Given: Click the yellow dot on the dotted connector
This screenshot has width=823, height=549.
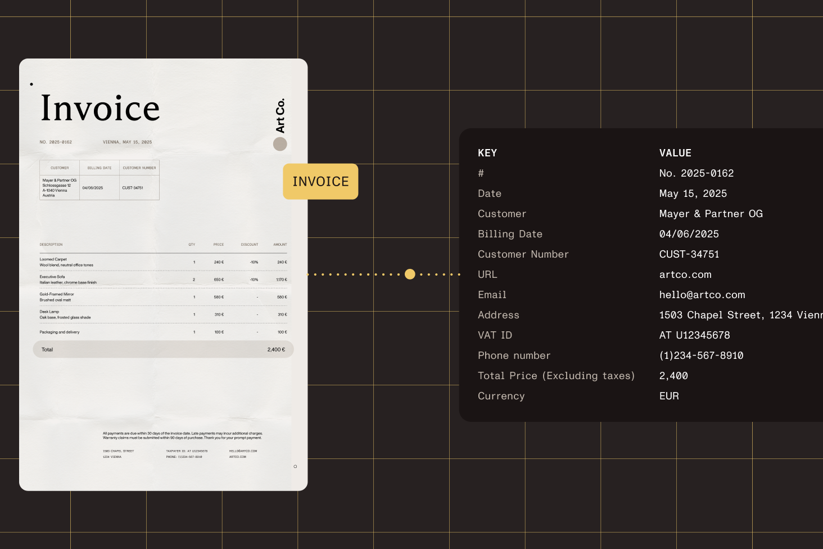Looking at the screenshot, I should pos(410,274).
